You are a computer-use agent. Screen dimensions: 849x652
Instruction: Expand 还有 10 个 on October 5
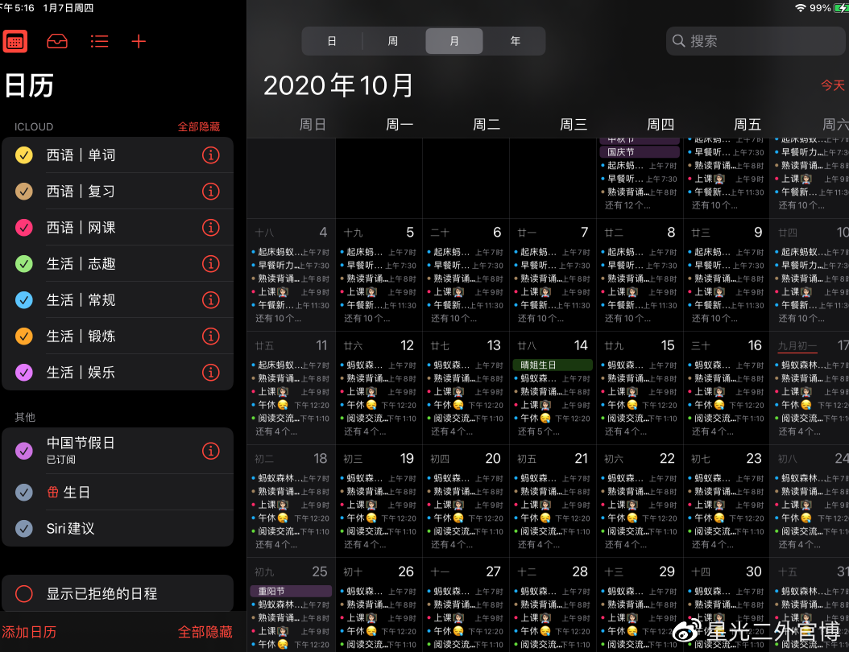point(367,318)
